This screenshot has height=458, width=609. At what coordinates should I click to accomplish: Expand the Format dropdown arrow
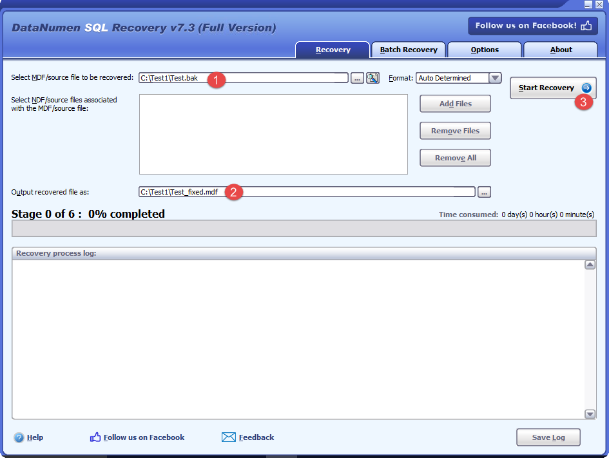coord(495,78)
